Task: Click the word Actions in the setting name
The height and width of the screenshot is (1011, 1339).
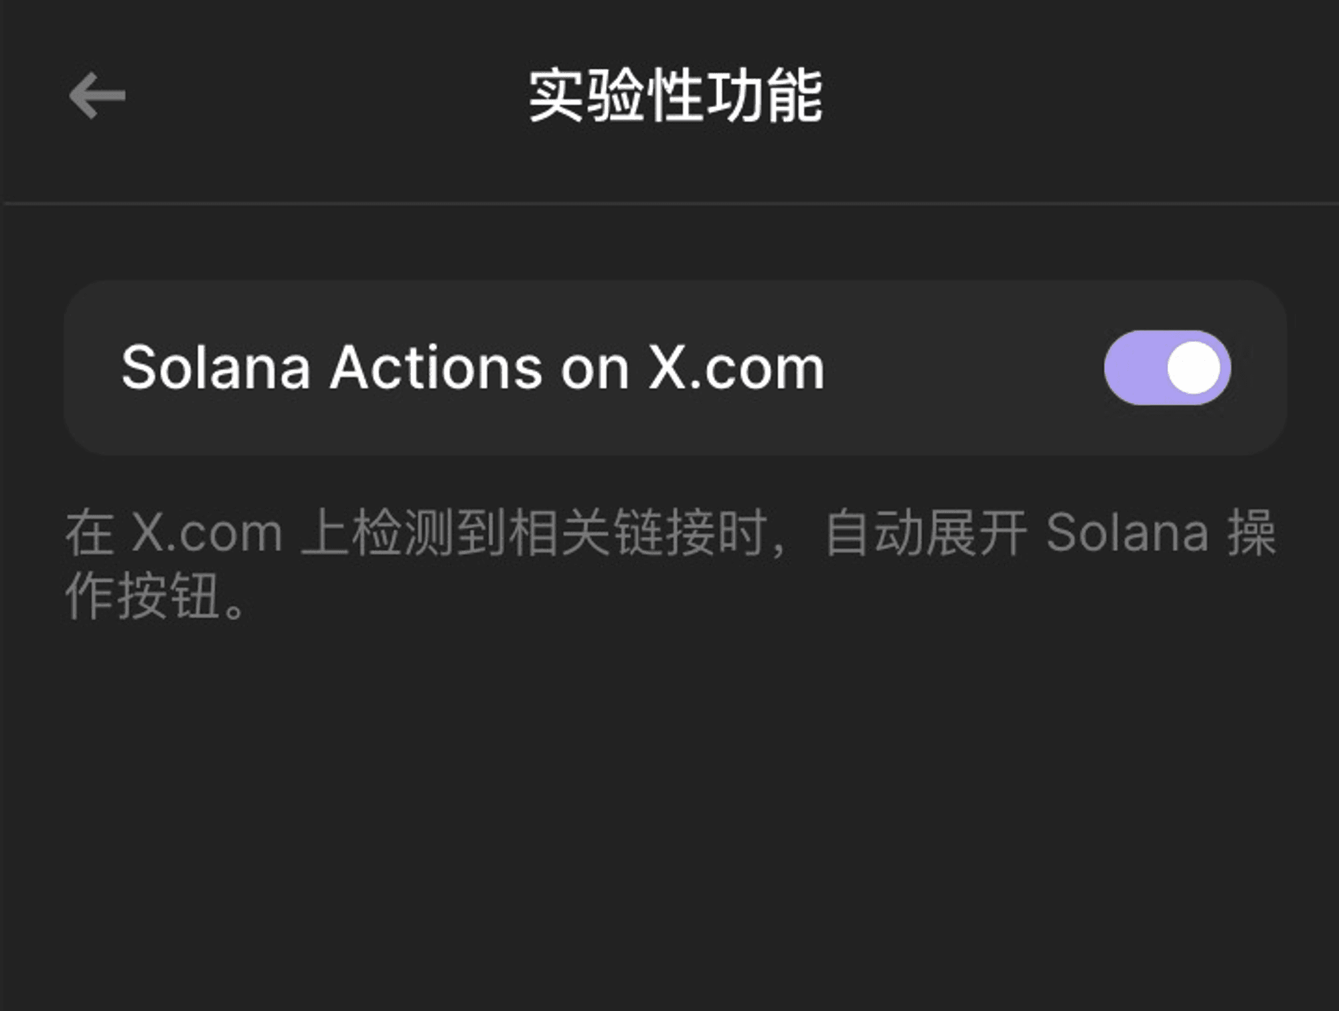Action: pyautogui.click(x=436, y=368)
